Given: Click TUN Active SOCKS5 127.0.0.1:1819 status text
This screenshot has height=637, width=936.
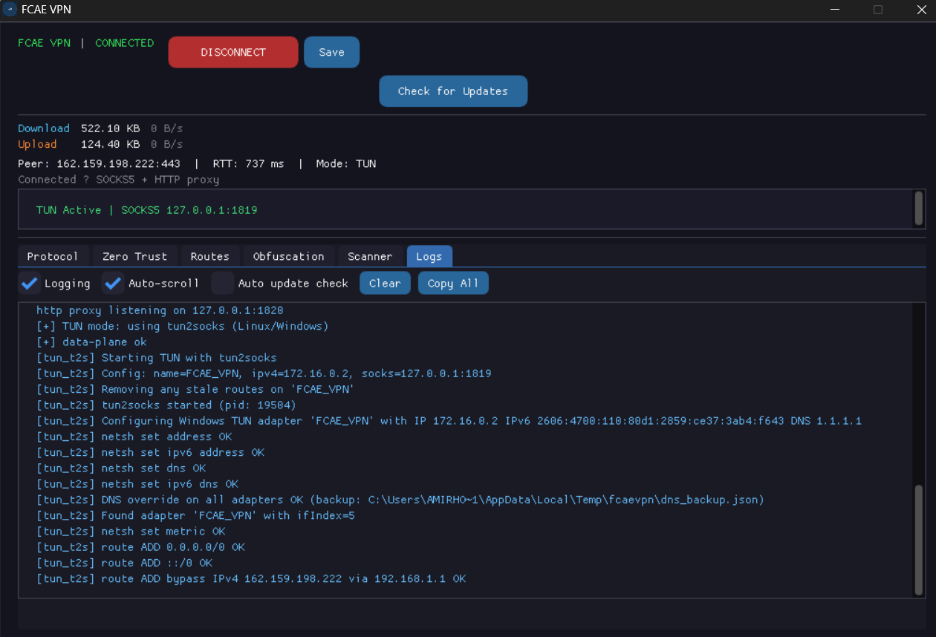Looking at the screenshot, I should [x=146, y=210].
